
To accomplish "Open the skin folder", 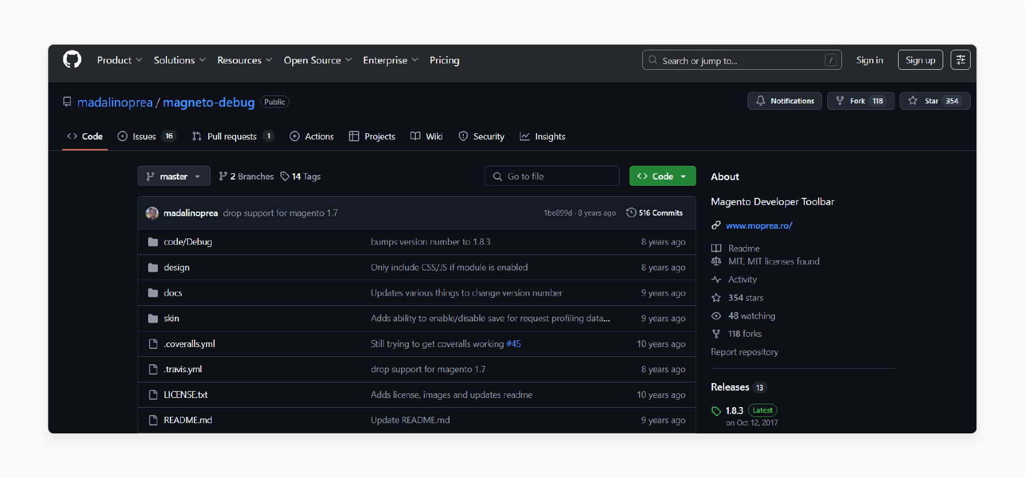I will (172, 318).
